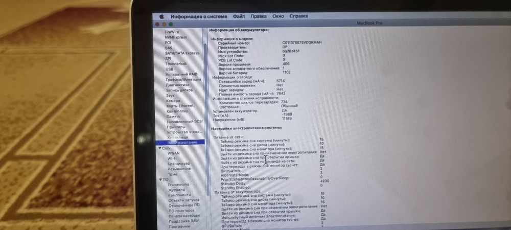Click the cycle count value 734
Viewport: 511px width, 230px height.
(x=284, y=102)
